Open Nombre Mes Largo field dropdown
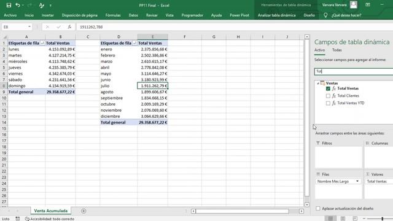393x221 pixels. [357, 181]
